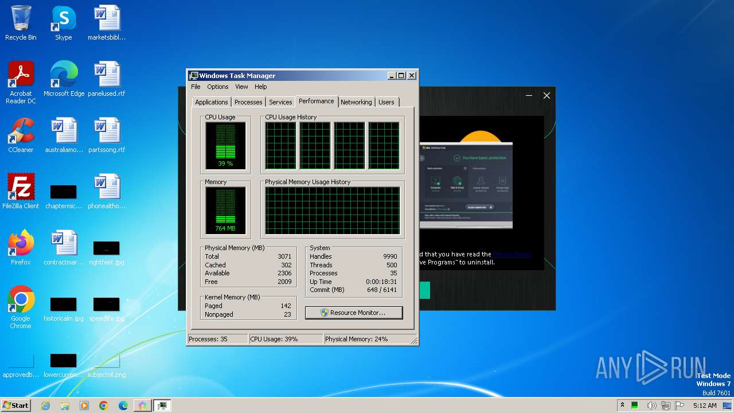Screen dimensions: 734x413
Task: Launch Acrobat Reader DC shortcut
Action: pyautogui.click(x=21, y=82)
